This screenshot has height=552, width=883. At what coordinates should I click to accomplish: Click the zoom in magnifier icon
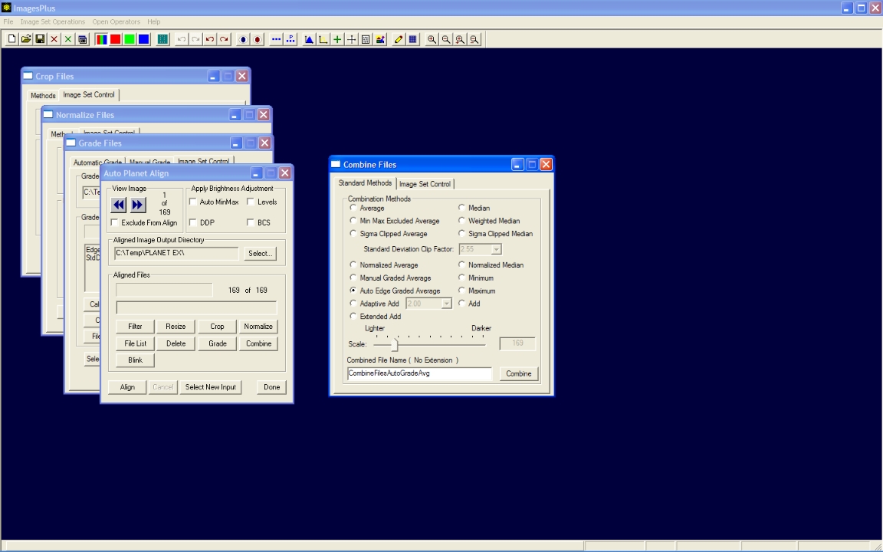(x=432, y=39)
